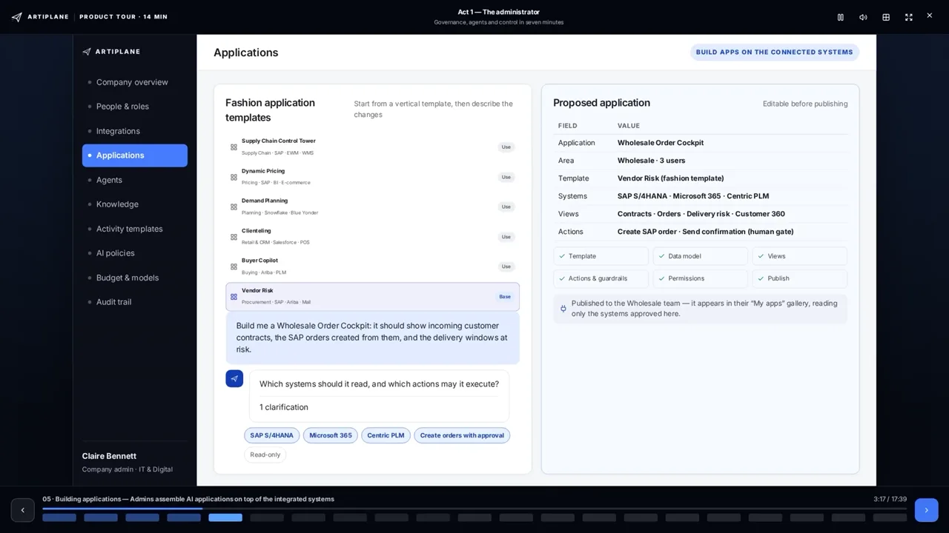
Task: Open Budget & models page
Action: [x=128, y=278]
